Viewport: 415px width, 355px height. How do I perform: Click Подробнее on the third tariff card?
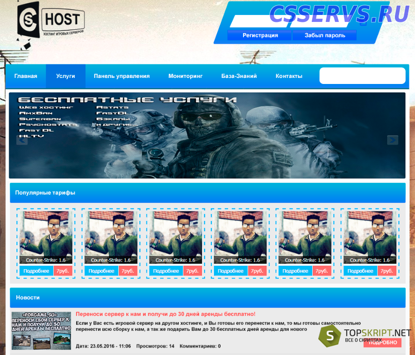(166, 271)
